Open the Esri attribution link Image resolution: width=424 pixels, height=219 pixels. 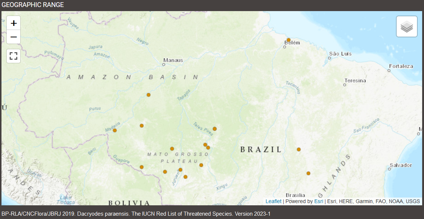tap(319, 201)
